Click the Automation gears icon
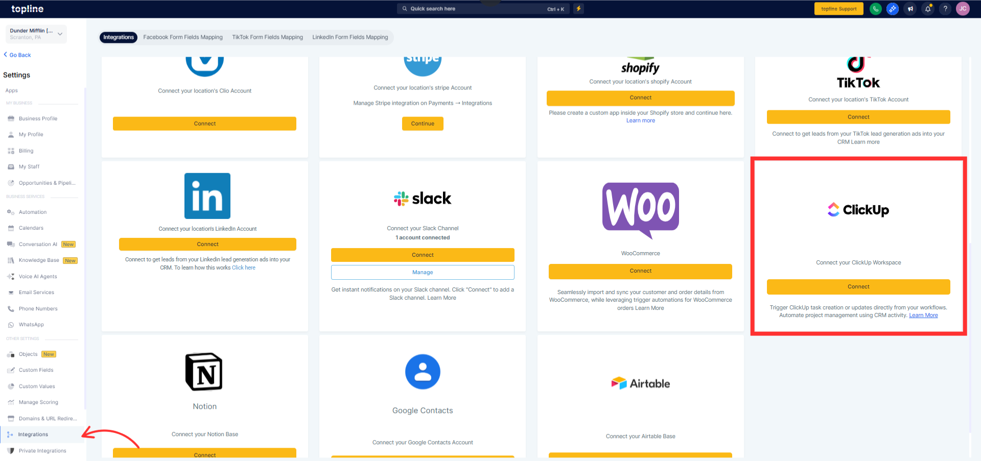 click(x=11, y=212)
